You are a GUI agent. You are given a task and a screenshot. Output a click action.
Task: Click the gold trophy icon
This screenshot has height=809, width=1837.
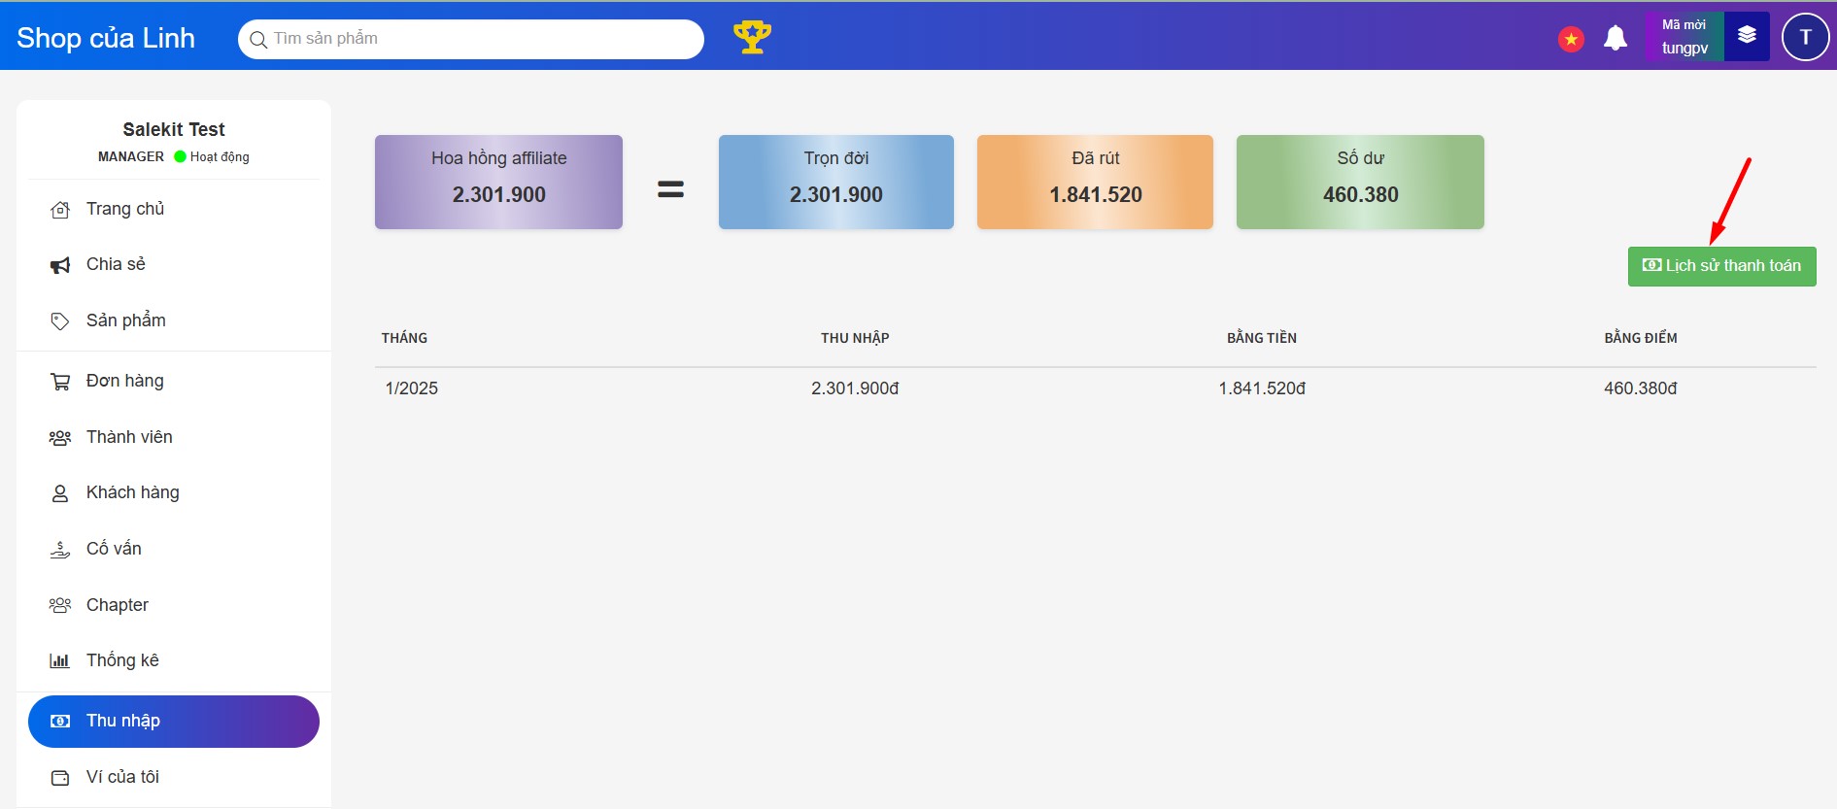(752, 38)
